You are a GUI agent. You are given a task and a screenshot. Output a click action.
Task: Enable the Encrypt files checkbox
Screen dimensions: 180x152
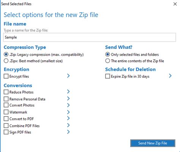coord(6,76)
